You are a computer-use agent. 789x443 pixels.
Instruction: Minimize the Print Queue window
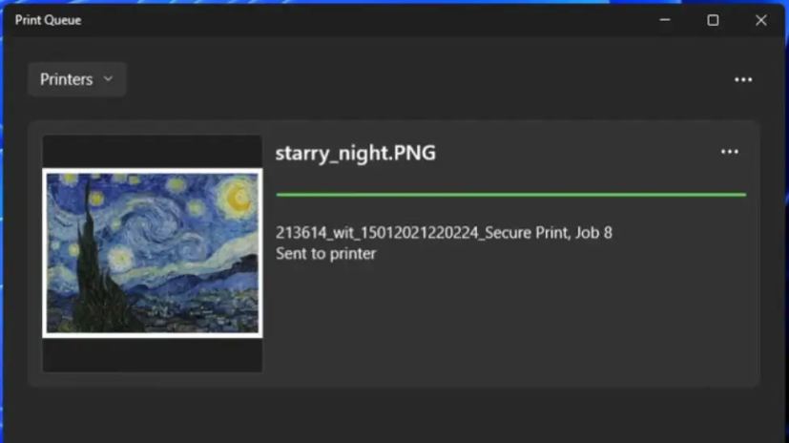[x=665, y=20]
